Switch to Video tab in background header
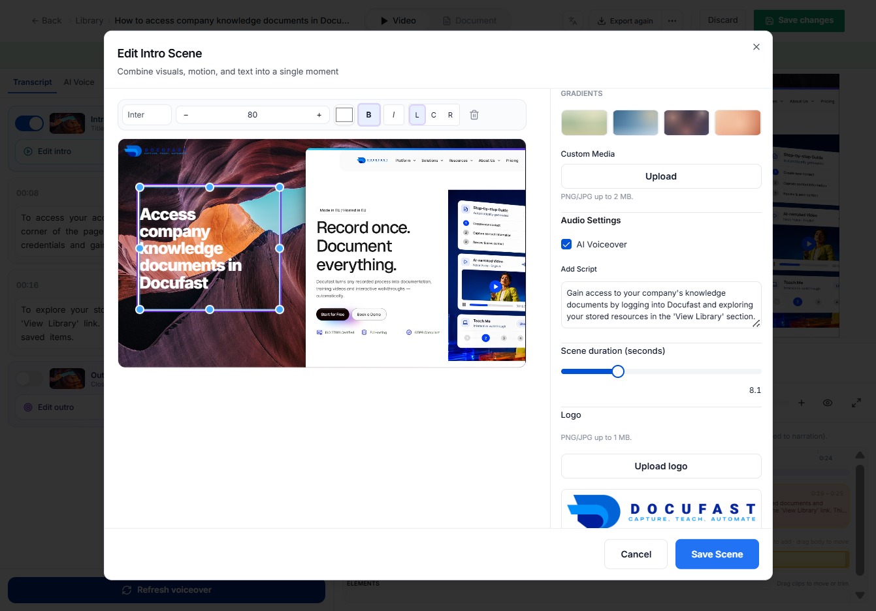 click(x=398, y=21)
